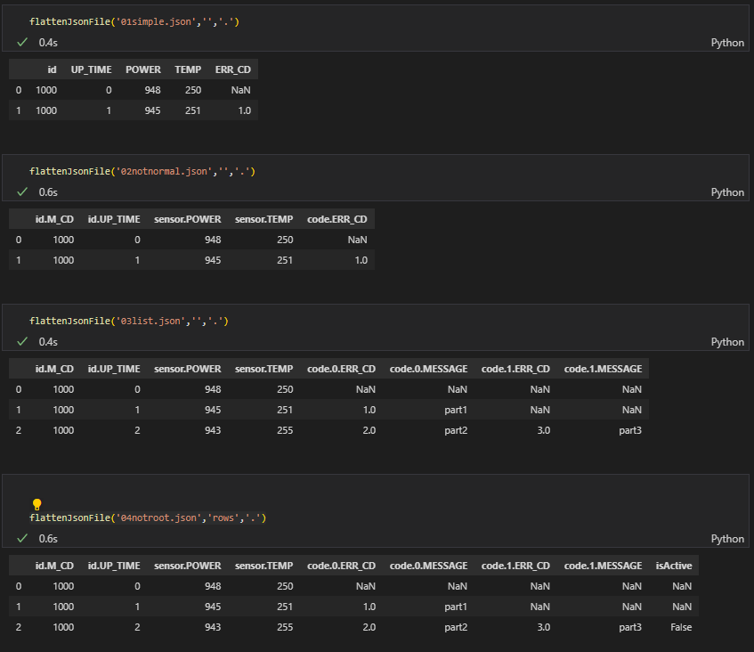Image resolution: width=754 pixels, height=652 pixels.
Task: Click the checkmark under the 04notroot.json cell
Action: 22,538
